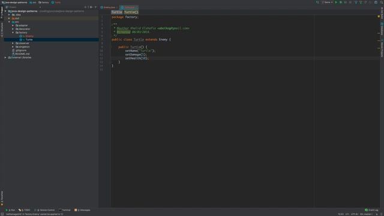
Task: Expand the decorator package
Action: click(13, 29)
